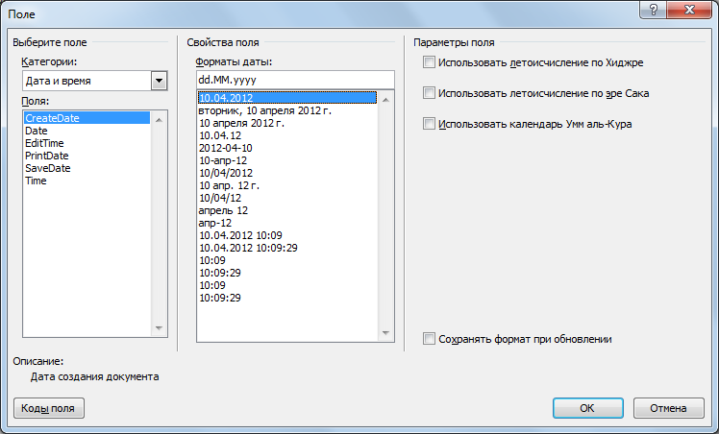The image size is (719, 434).
Task: Select format 10.04.2012 10:09
Action: pos(287,235)
